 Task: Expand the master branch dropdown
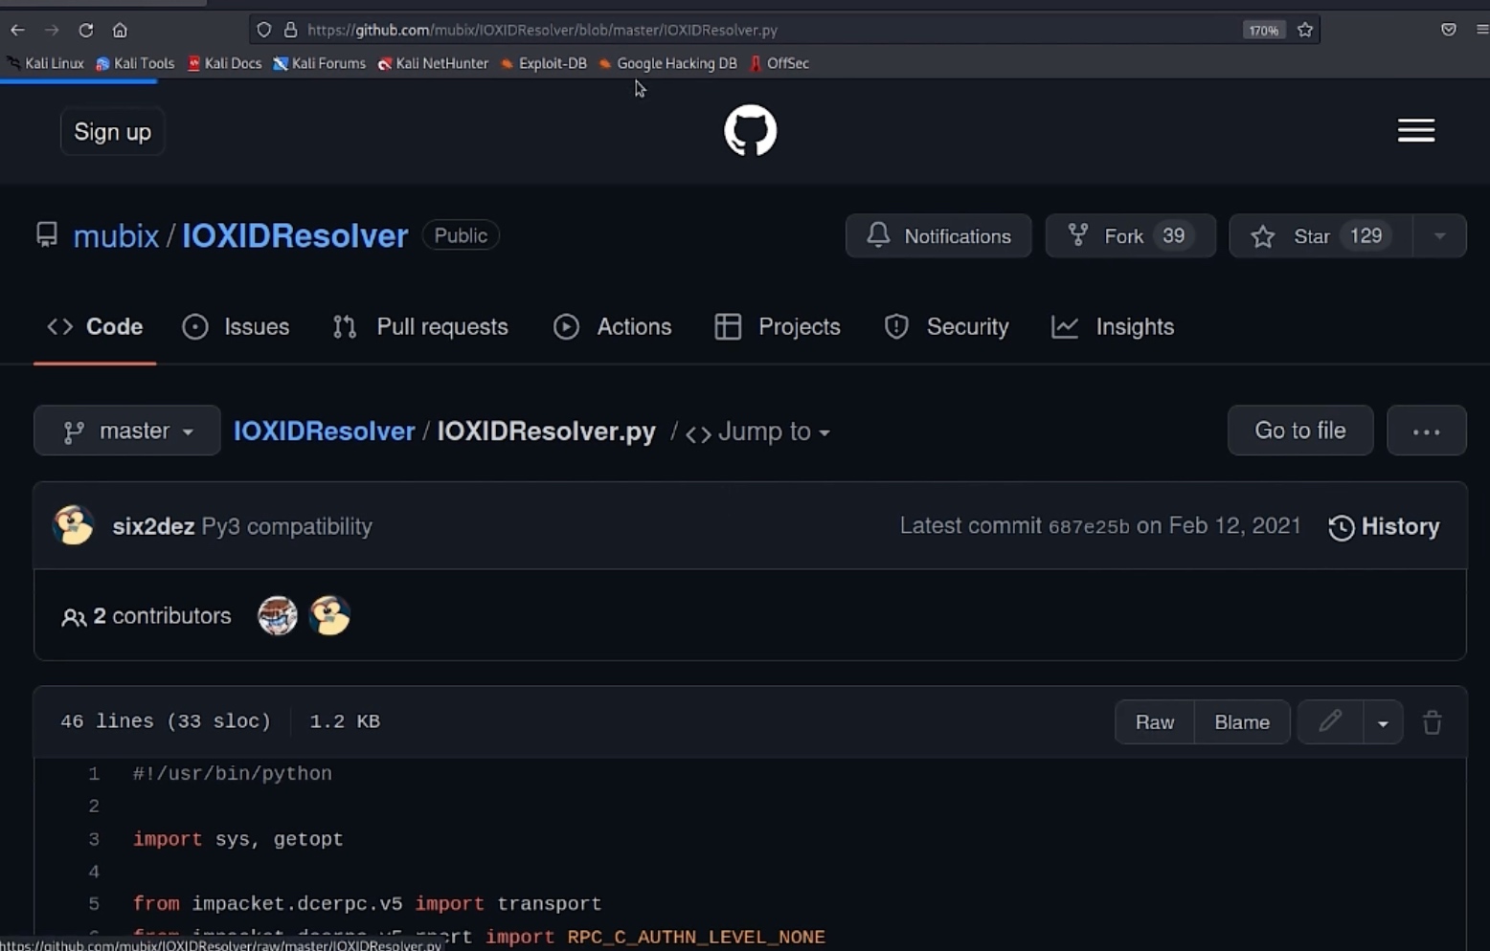(x=127, y=431)
